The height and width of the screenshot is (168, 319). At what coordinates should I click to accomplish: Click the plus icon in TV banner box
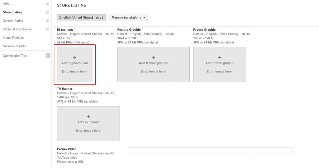pyautogui.click(x=88, y=117)
